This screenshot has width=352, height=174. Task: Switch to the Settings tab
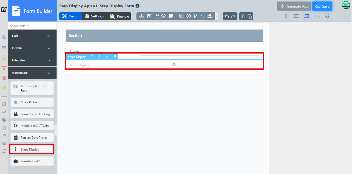[94, 16]
